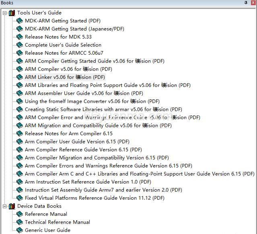Image resolution: width=257 pixels, height=234 pixels.
Task: Click the Tools User's Guide books folder icon
Action: 12,12
